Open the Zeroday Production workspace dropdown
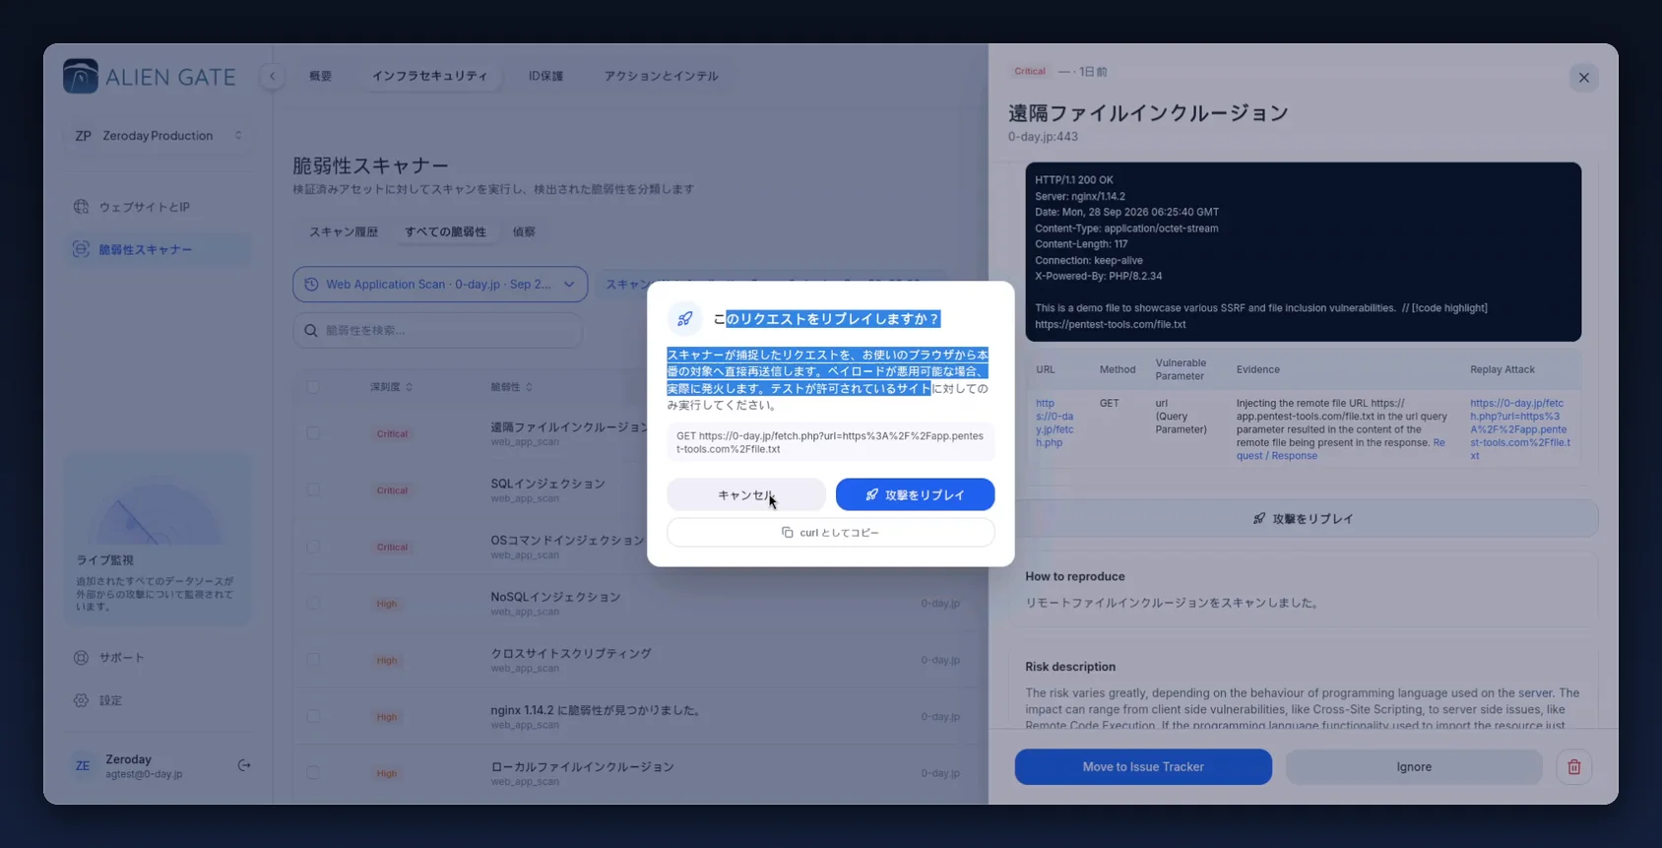The image size is (1662, 848). [x=159, y=136]
